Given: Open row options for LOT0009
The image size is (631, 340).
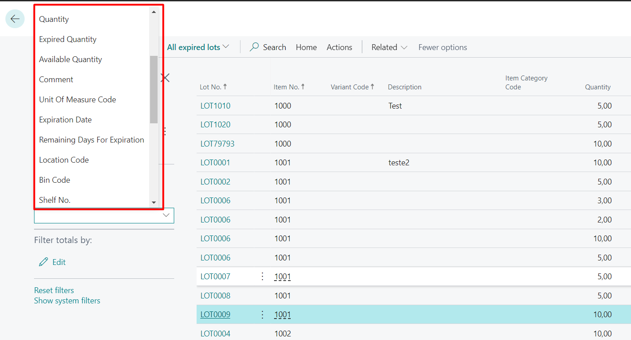Looking at the screenshot, I should point(262,315).
